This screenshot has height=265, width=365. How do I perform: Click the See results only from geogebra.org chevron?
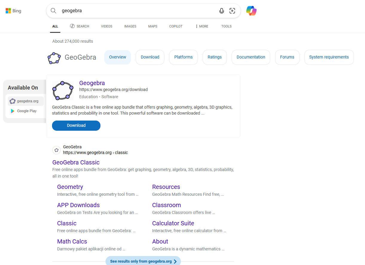tap(175, 261)
